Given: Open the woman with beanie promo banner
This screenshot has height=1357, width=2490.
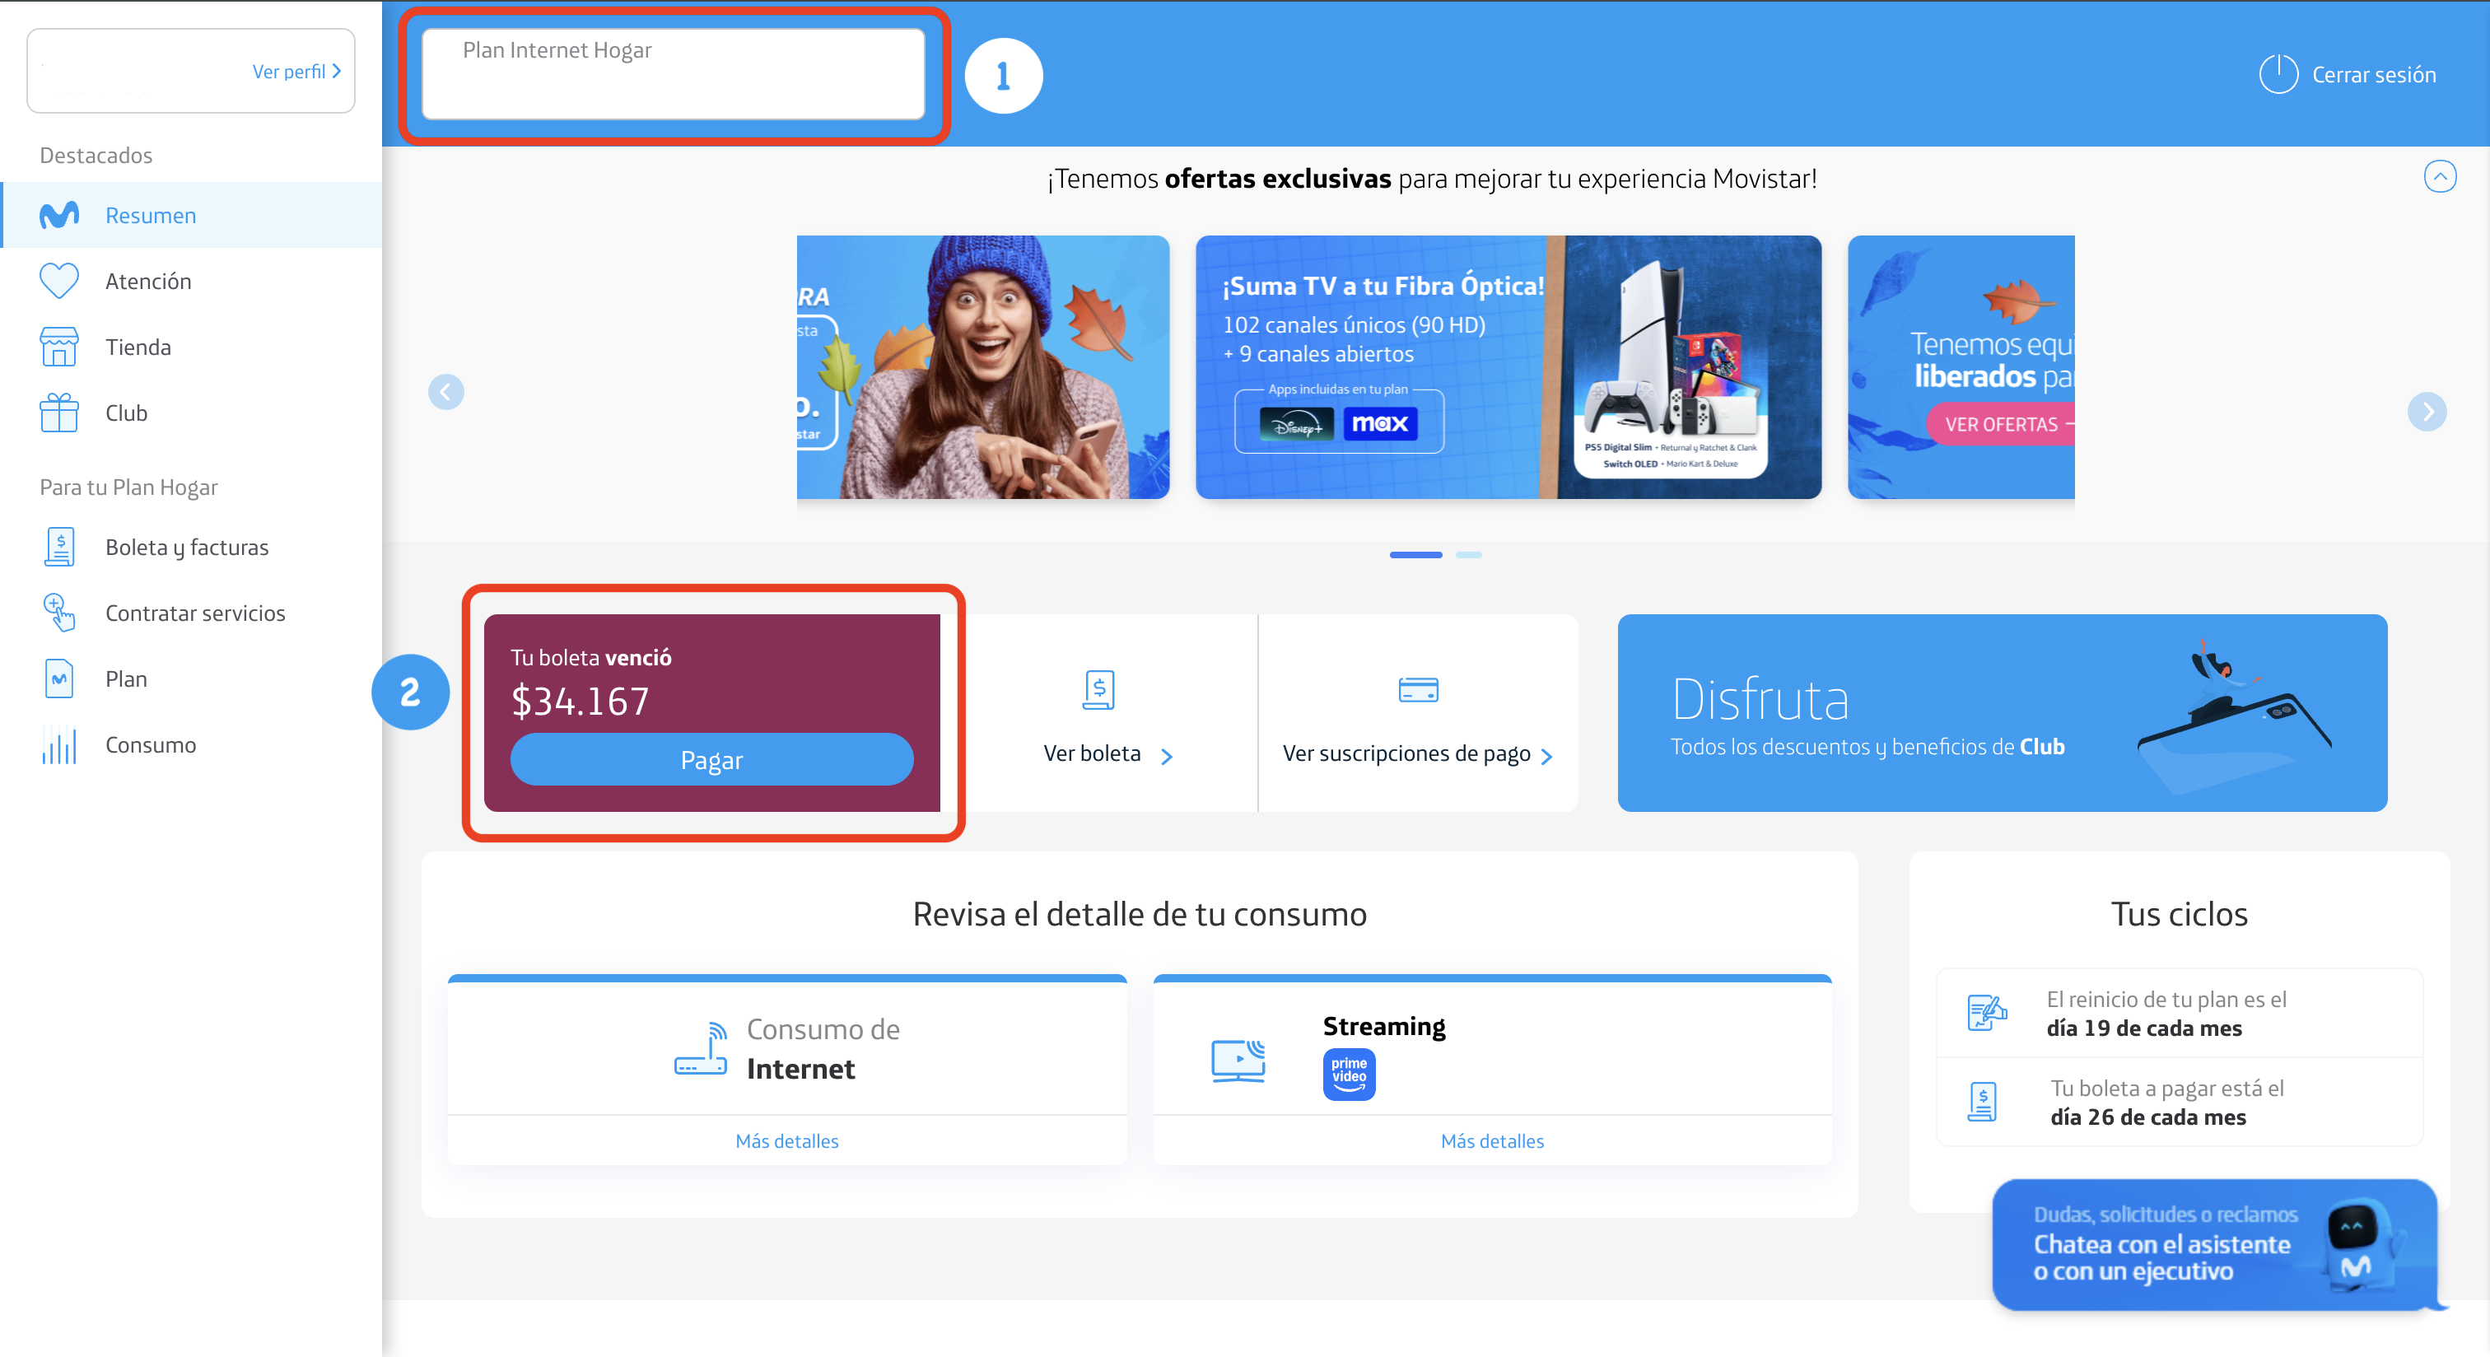Looking at the screenshot, I should click(x=983, y=367).
